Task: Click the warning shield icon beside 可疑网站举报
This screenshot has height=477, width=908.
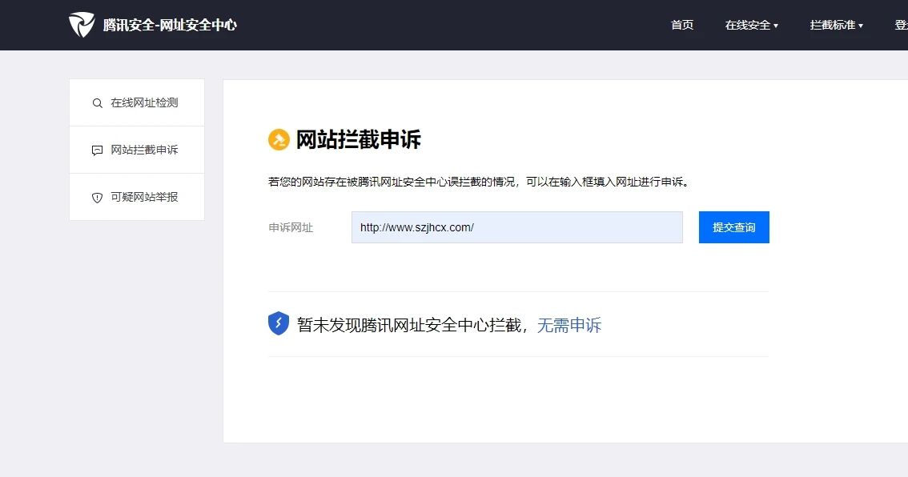Action: coord(98,198)
